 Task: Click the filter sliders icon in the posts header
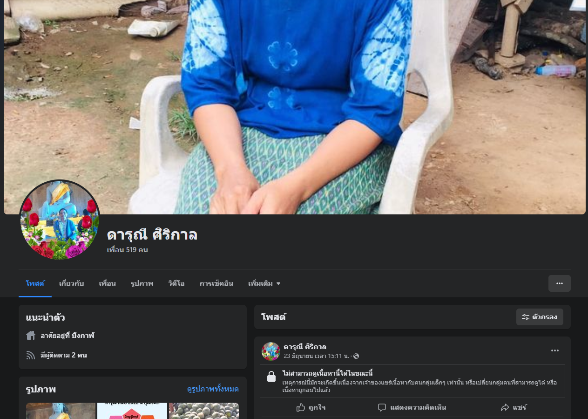(526, 317)
